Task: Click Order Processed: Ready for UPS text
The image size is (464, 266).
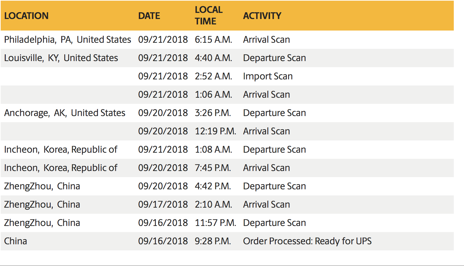Action: (307, 241)
